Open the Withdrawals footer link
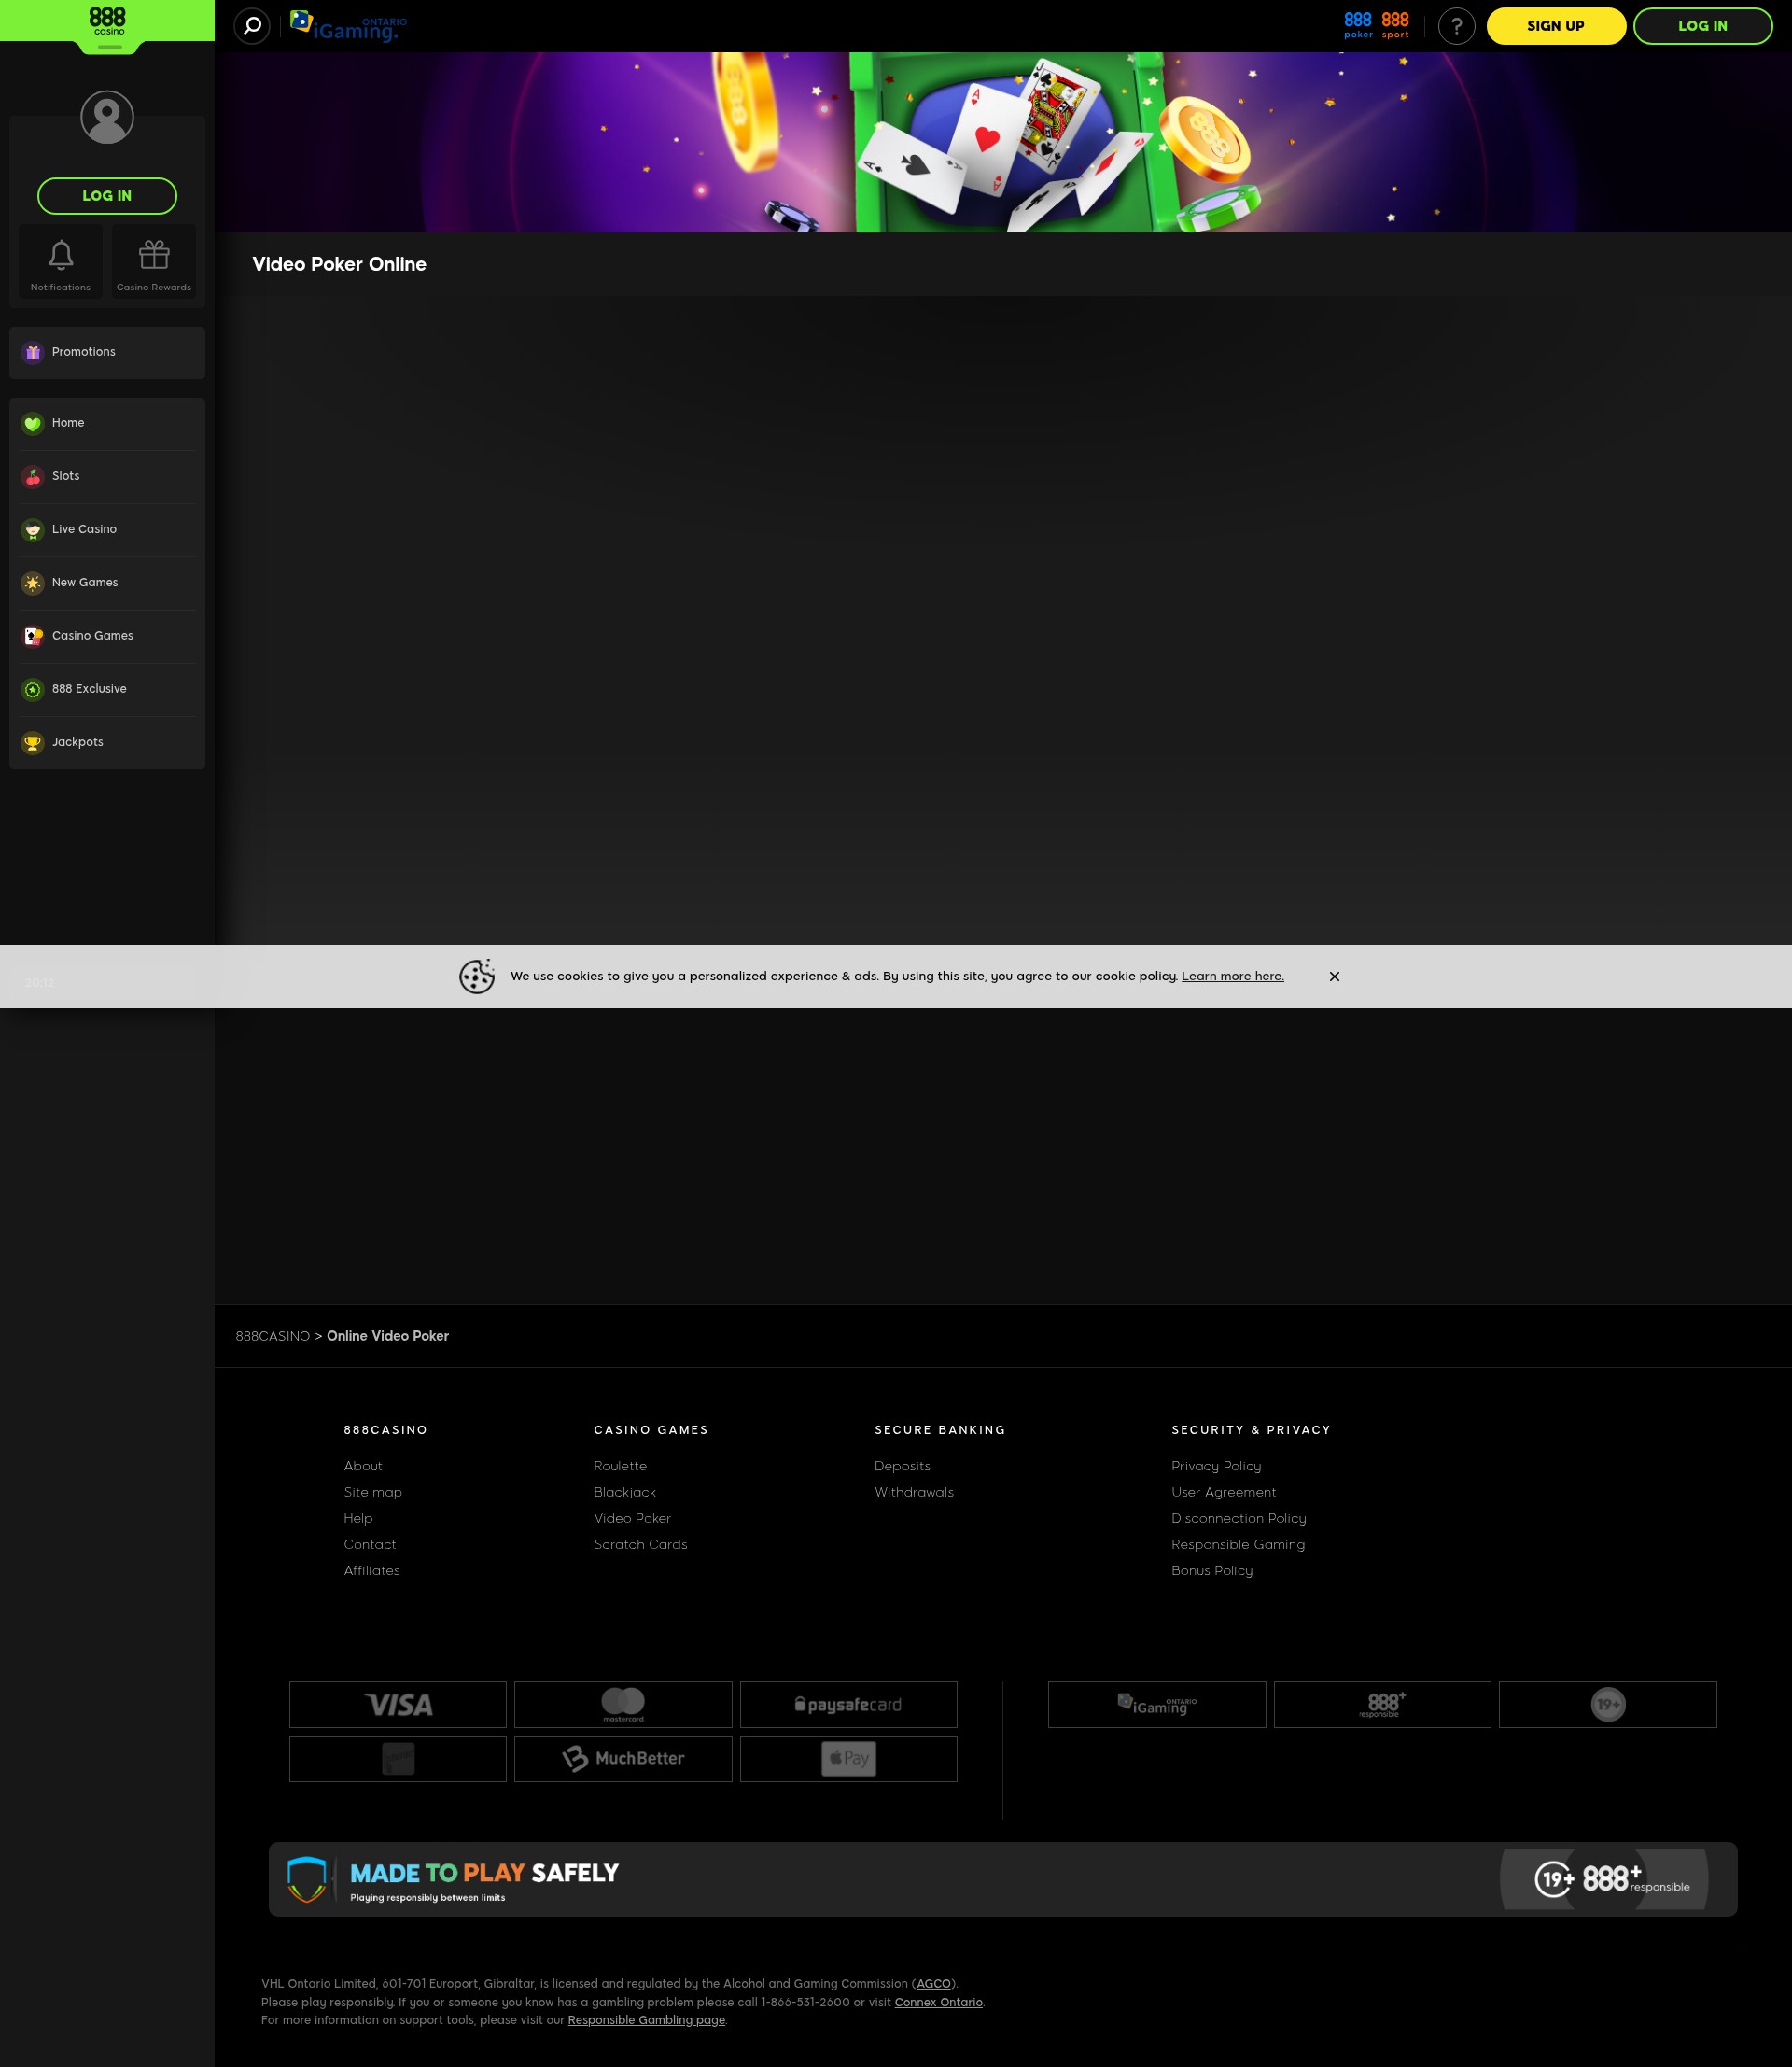Image resolution: width=1792 pixels, height=2067 pixels. click(x=914, y=1492)
